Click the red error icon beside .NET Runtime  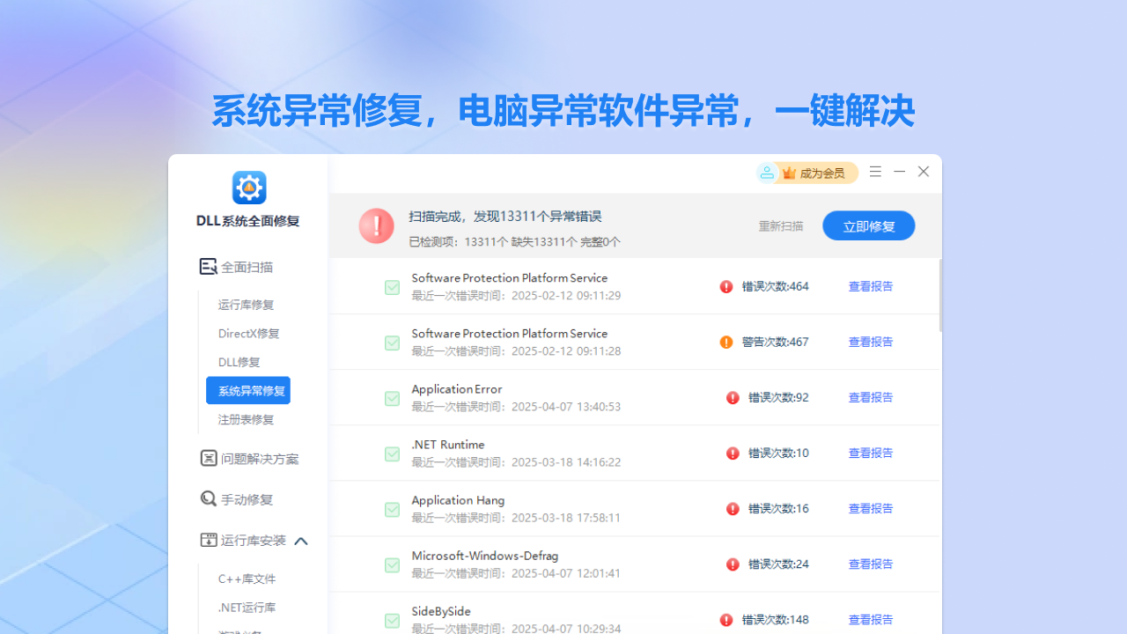(x=733, y=453)
